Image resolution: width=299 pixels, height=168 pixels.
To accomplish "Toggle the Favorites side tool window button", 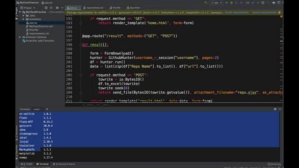I will (x=17, y=152).
